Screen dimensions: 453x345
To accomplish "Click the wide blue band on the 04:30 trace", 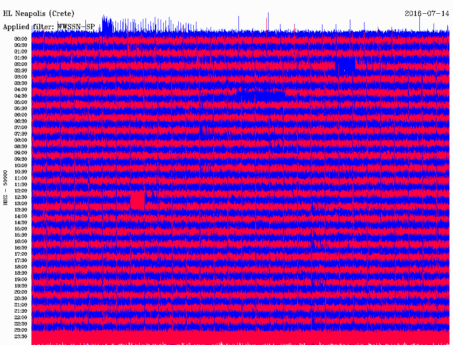I will 261,95.
